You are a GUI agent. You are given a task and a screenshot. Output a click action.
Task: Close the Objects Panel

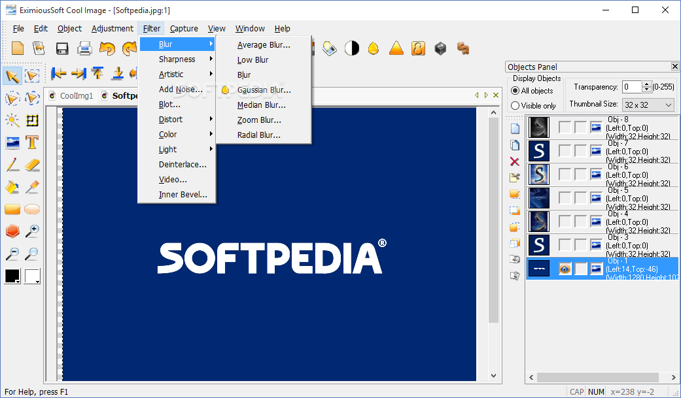point(675,67)
